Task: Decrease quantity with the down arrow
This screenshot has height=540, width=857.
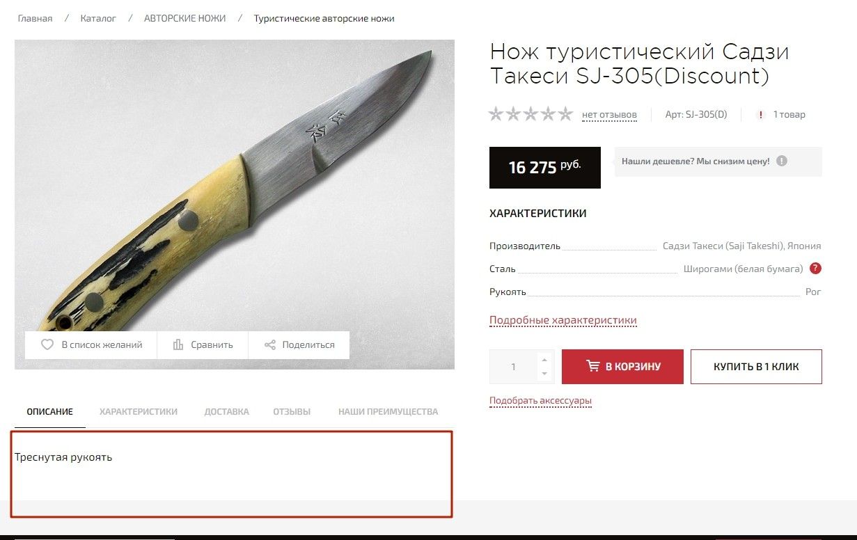Action: click(x=544, y=374)
